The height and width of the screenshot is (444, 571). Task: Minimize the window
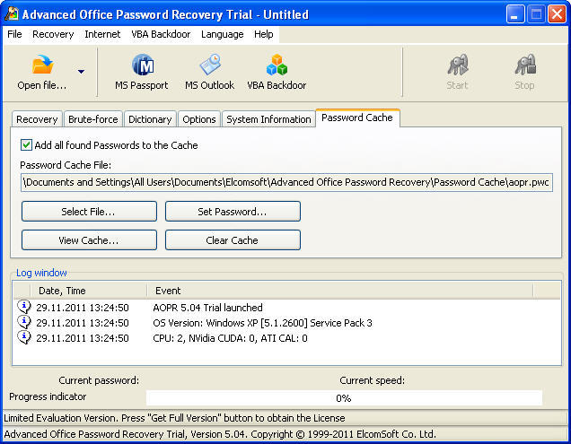point(515,14)
